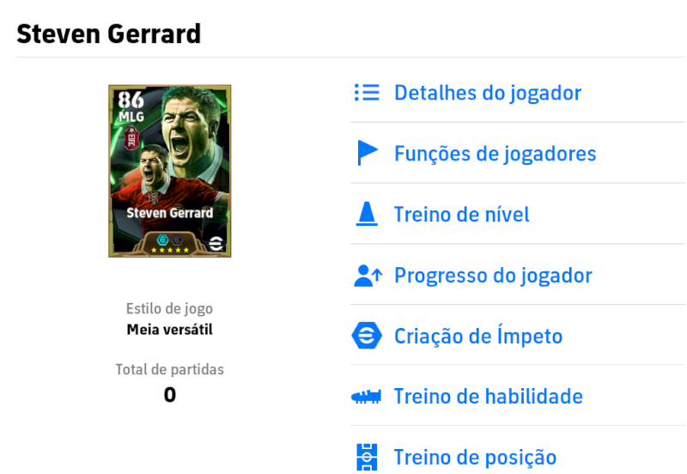Click the Steven Gerrard page heading
This screenshot has height=474, width=687.
click(x=109, y=33)
